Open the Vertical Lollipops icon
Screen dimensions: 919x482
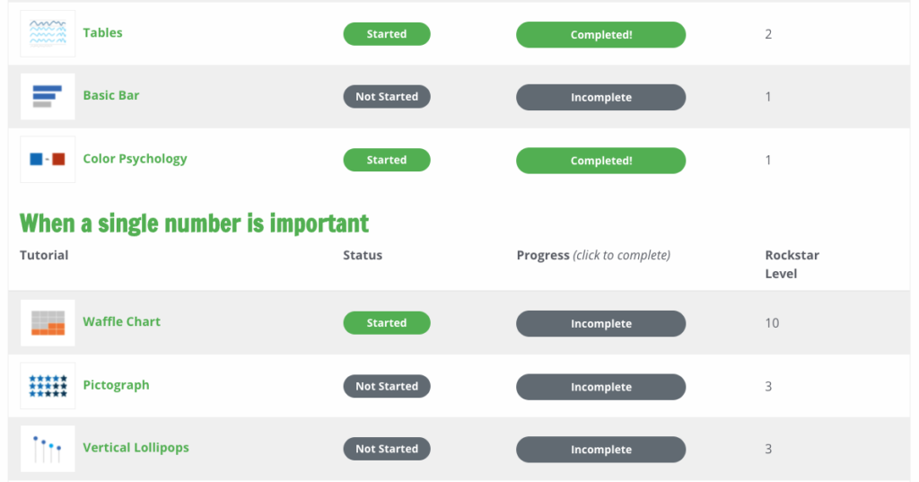click(x=48, y=449)
